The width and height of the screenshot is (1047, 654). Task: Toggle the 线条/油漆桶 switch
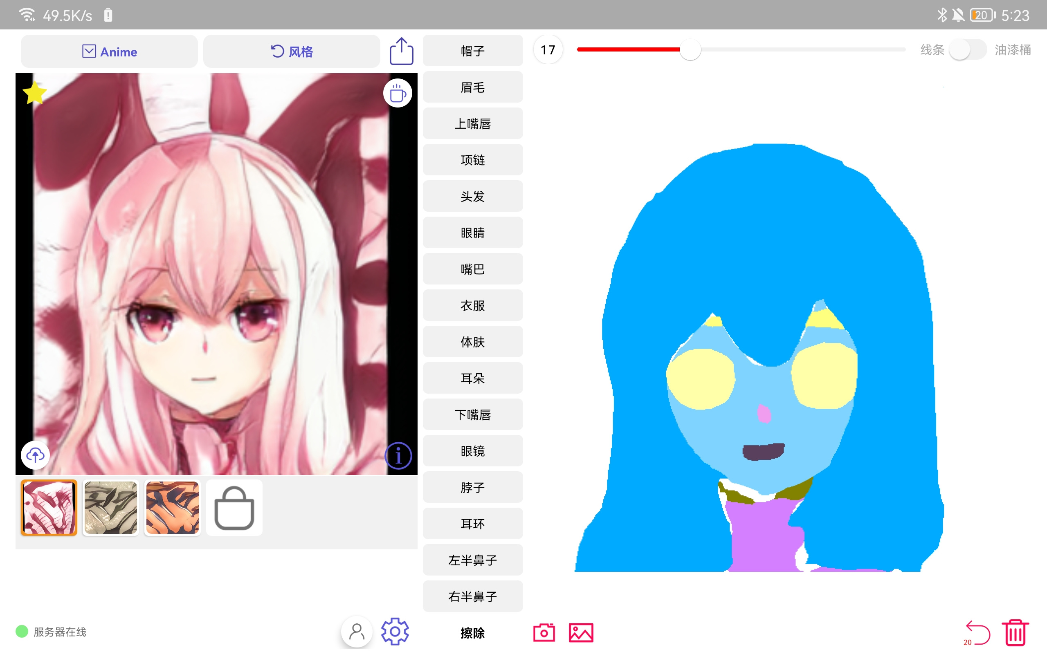click(x=967, y=50)
